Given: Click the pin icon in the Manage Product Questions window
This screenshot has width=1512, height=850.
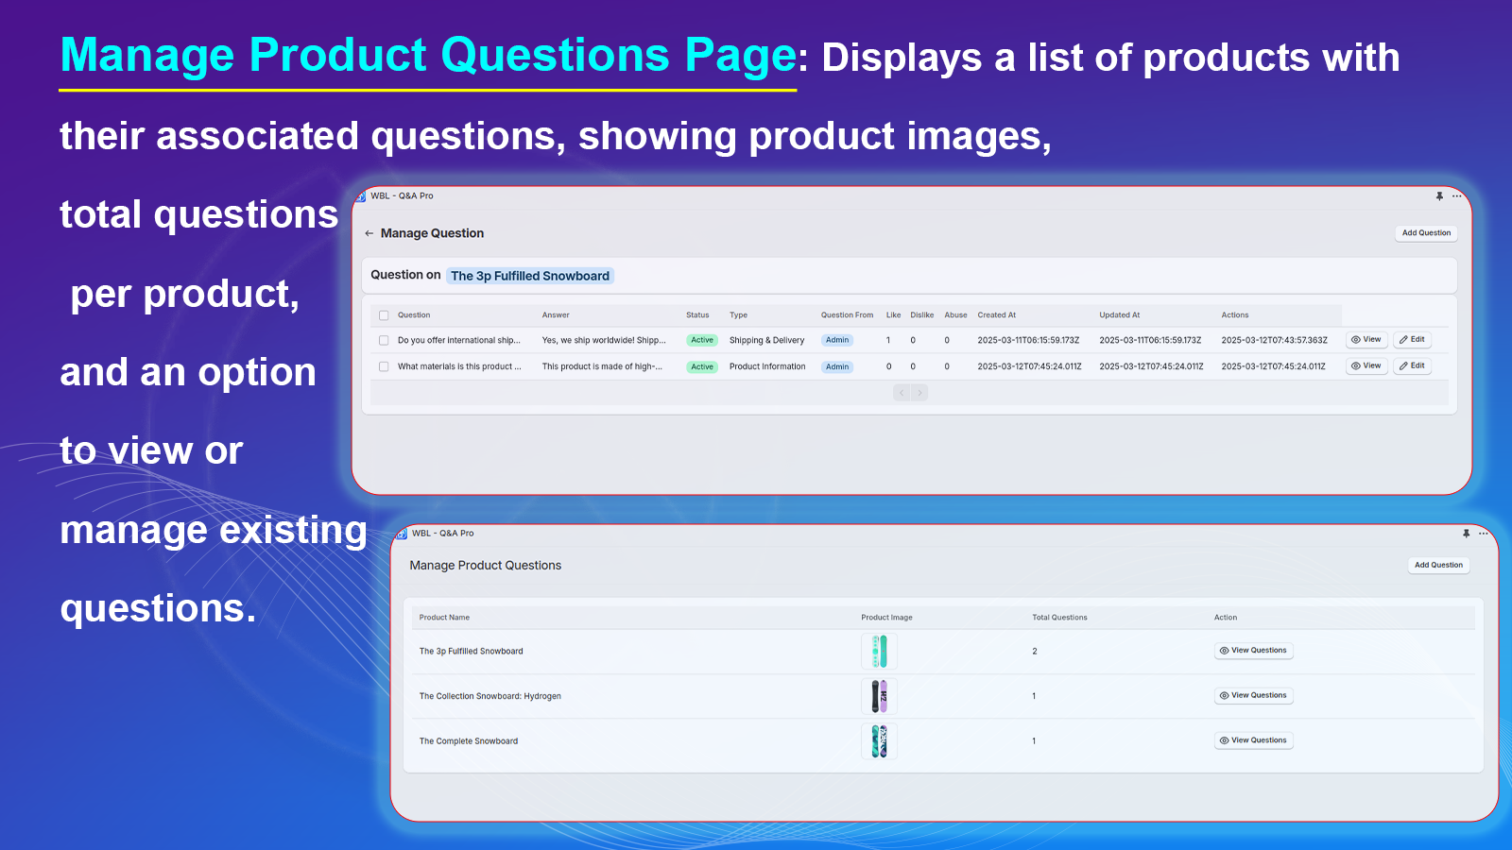Looking at the screenshot, I should [1466, 534].
